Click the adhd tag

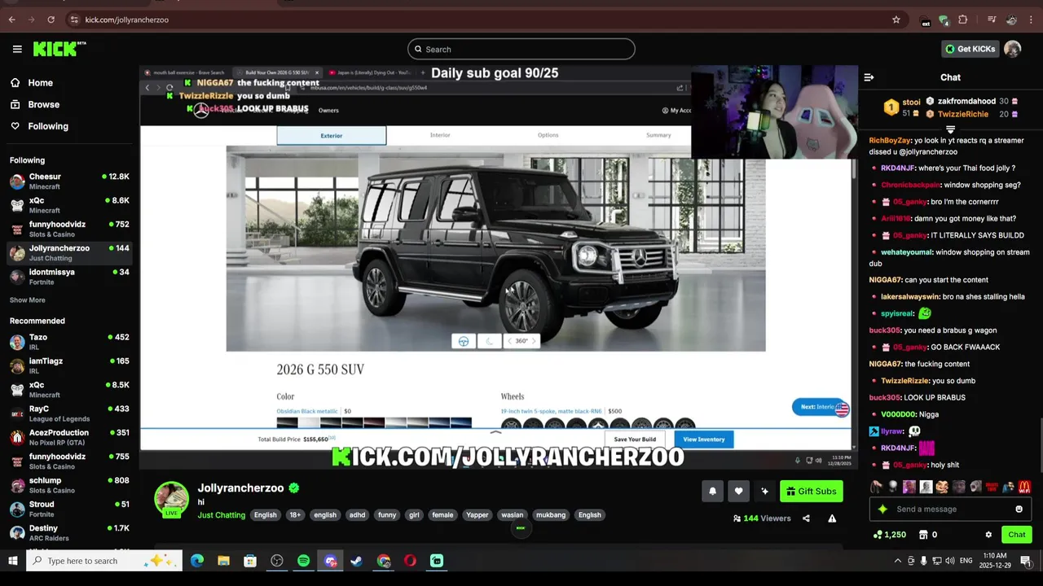click(x=357, y=515)
